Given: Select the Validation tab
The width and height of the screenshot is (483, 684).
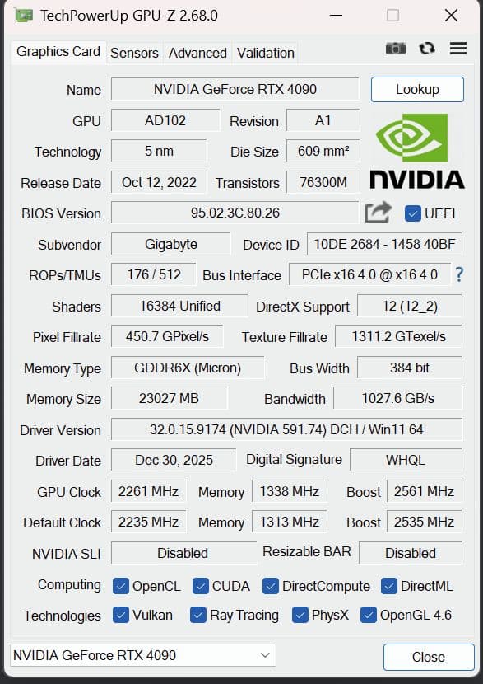Looking at the screenshot, I should click(x=265, y=53).
